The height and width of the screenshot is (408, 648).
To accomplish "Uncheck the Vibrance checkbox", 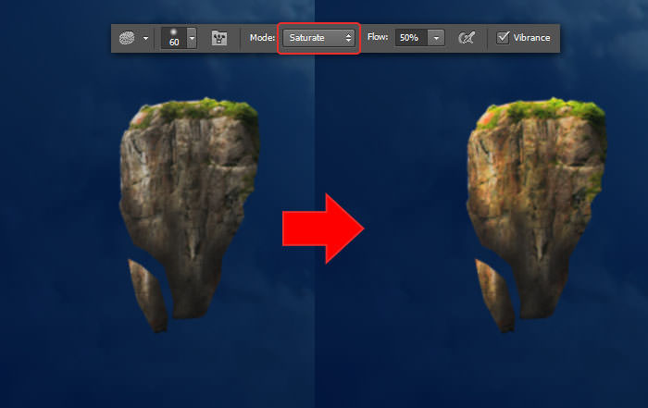I will click(503, 38).
